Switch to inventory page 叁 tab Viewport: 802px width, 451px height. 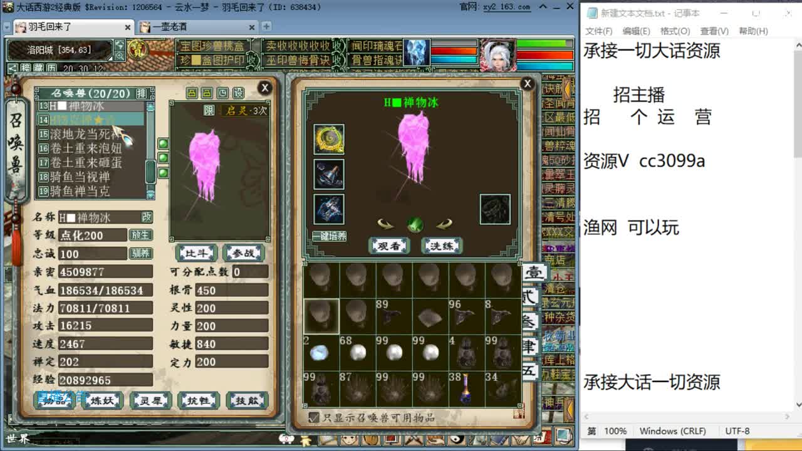[530, 322]
